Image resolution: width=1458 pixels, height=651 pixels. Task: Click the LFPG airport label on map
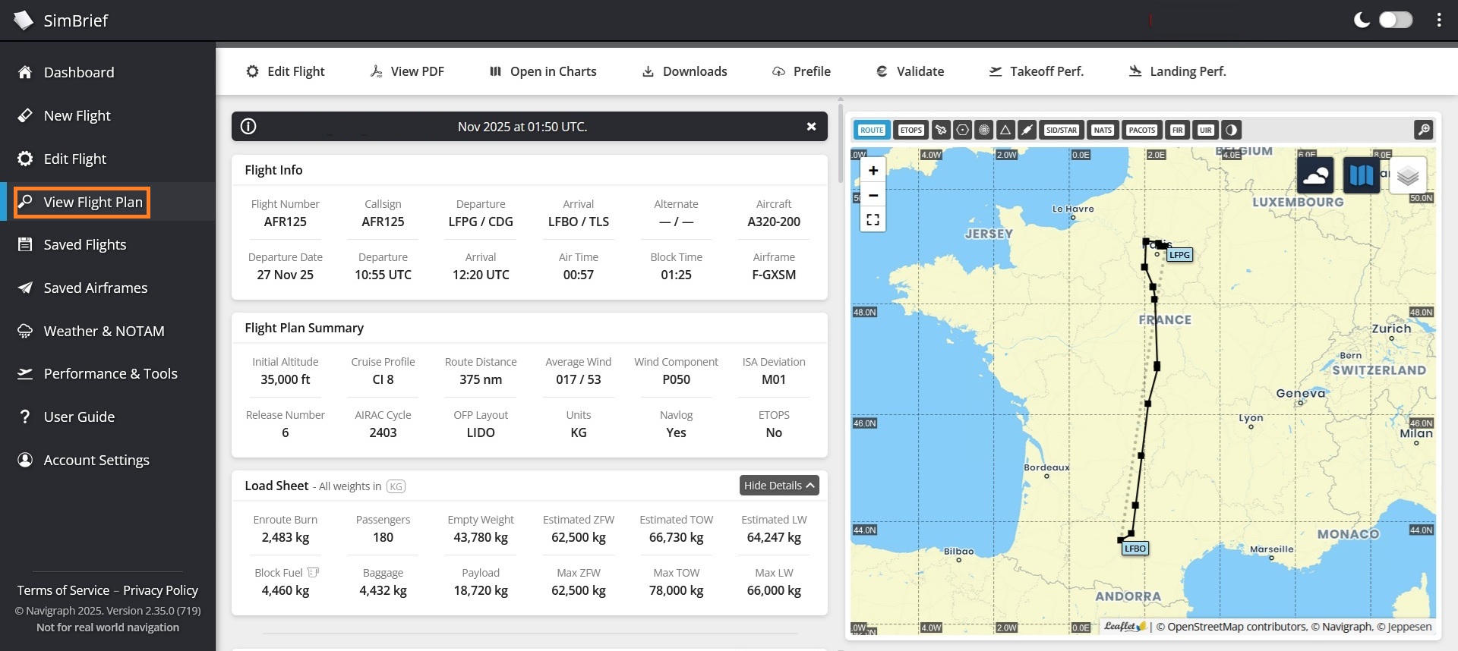click(x=1179, y=255)
